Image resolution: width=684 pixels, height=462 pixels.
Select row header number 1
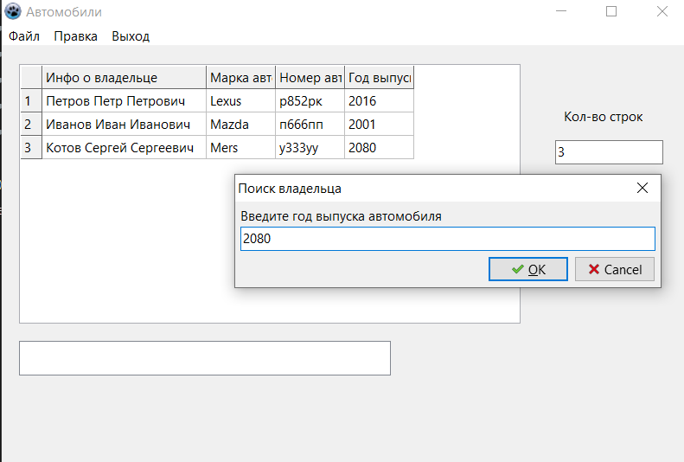click(x=28, y=101)
